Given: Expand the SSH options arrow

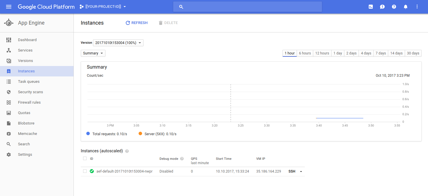Looking at the screenshot, I should coord(301,171).
